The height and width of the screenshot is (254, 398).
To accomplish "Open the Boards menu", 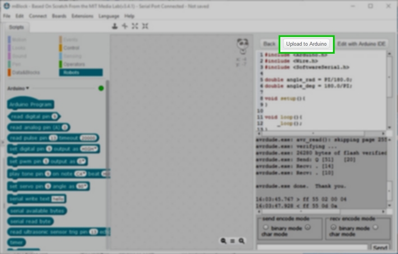I will click(x=59, y=16).
